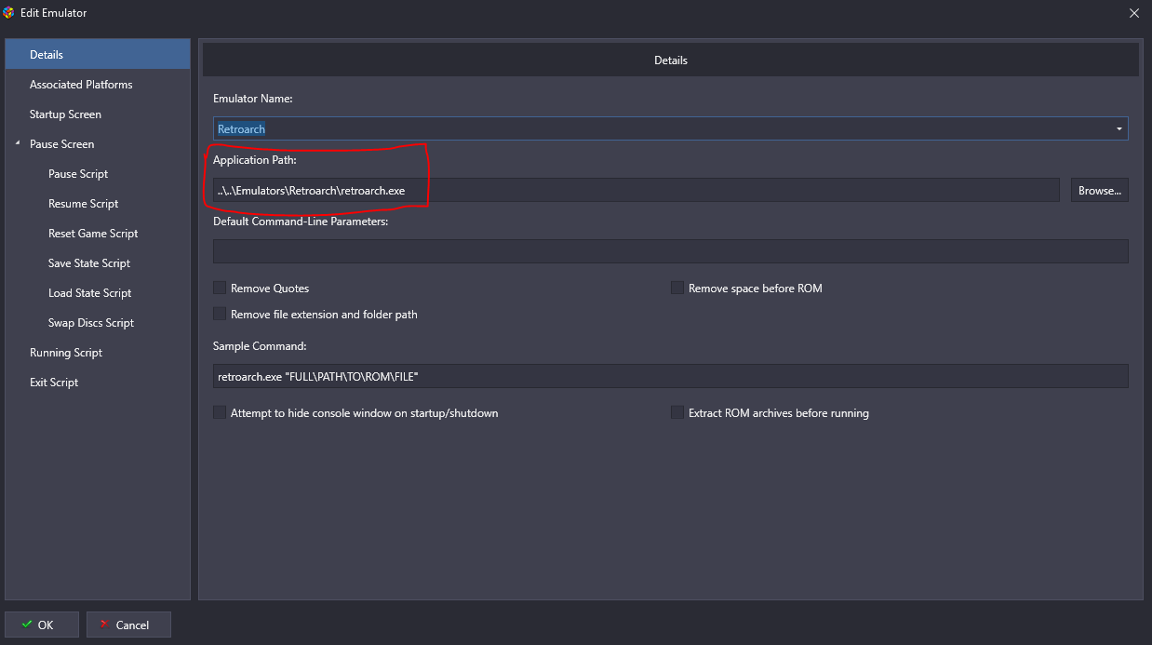Confirm with the OK button
The image size is (1152, 645).
click(42, 625)
